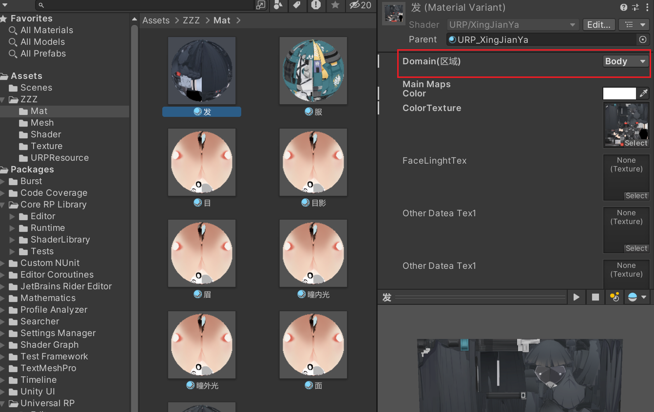This screenshot has width=654, height=412.
Task: Expand the Editor folder under Core RP Library
Action: click(x=13, y=216)
